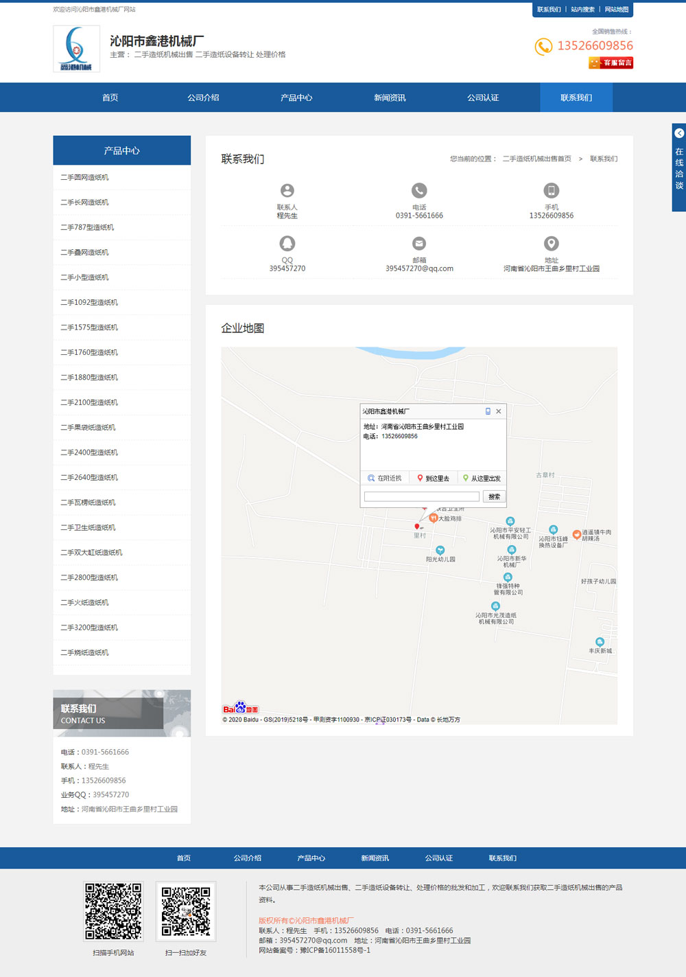Select the 在附近找 tab in map popup

coord(385,478)
